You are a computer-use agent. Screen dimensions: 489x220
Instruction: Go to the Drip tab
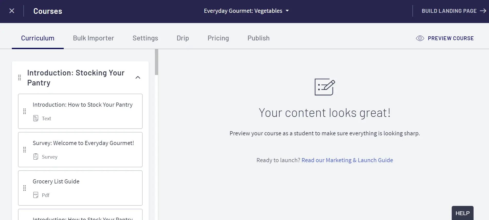(x=183, y=38)
